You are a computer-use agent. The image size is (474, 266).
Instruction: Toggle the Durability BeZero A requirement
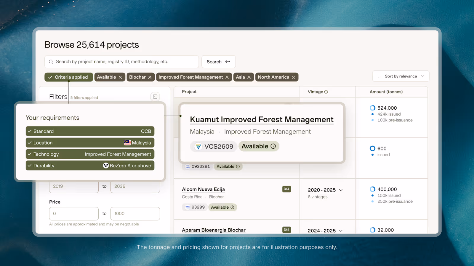click(x=90, y=166)
